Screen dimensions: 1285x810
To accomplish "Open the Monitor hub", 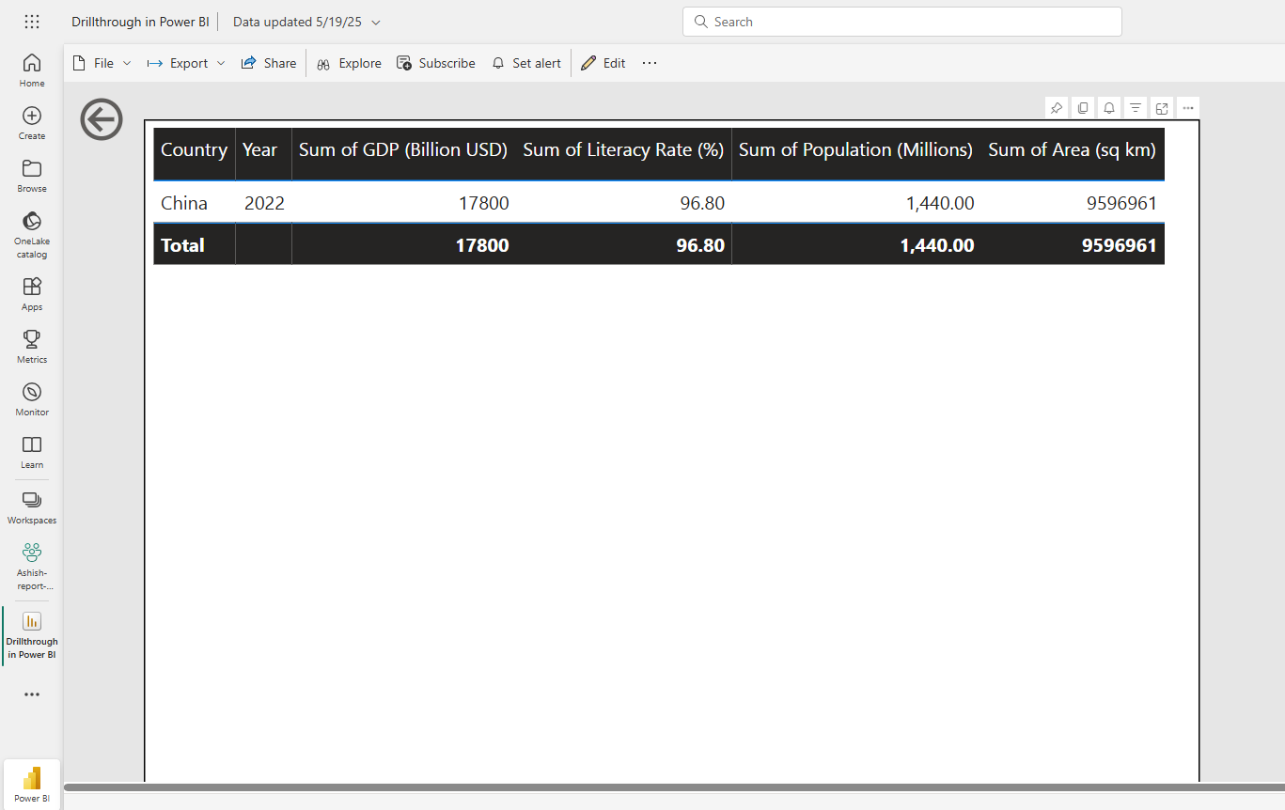I will pos(31,398).
